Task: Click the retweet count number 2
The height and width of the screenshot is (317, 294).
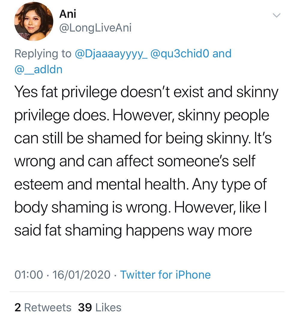Action: [18, 307]
